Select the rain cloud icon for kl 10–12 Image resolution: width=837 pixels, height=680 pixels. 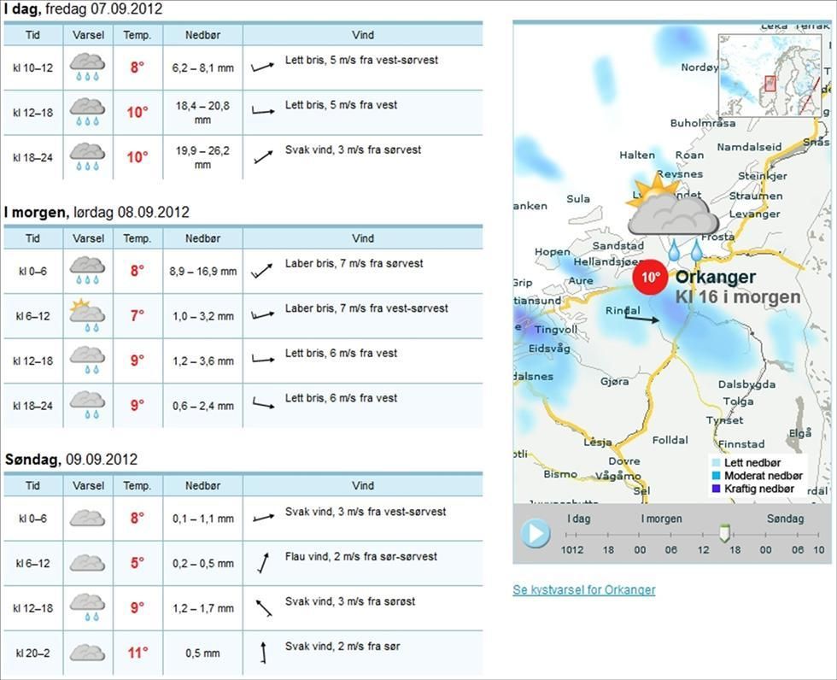pos(86,63)
